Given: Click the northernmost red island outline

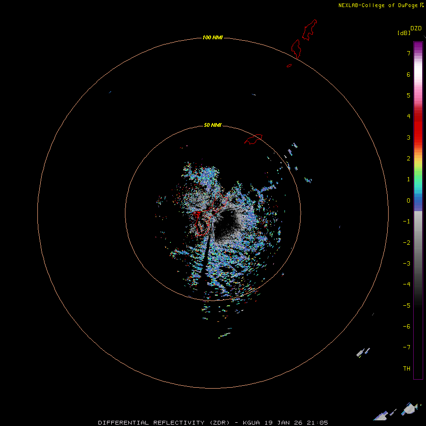Looking at the screenshot, I should tap(310, 30).
